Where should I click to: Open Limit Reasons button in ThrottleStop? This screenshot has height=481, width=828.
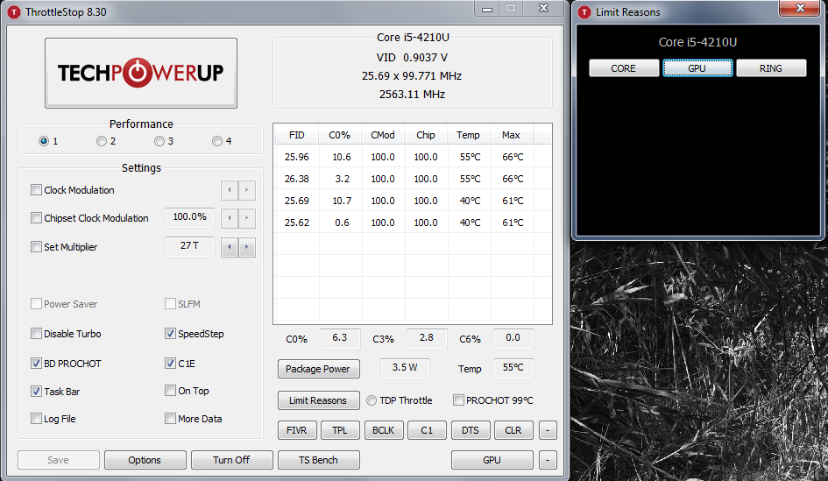point(318,400)
